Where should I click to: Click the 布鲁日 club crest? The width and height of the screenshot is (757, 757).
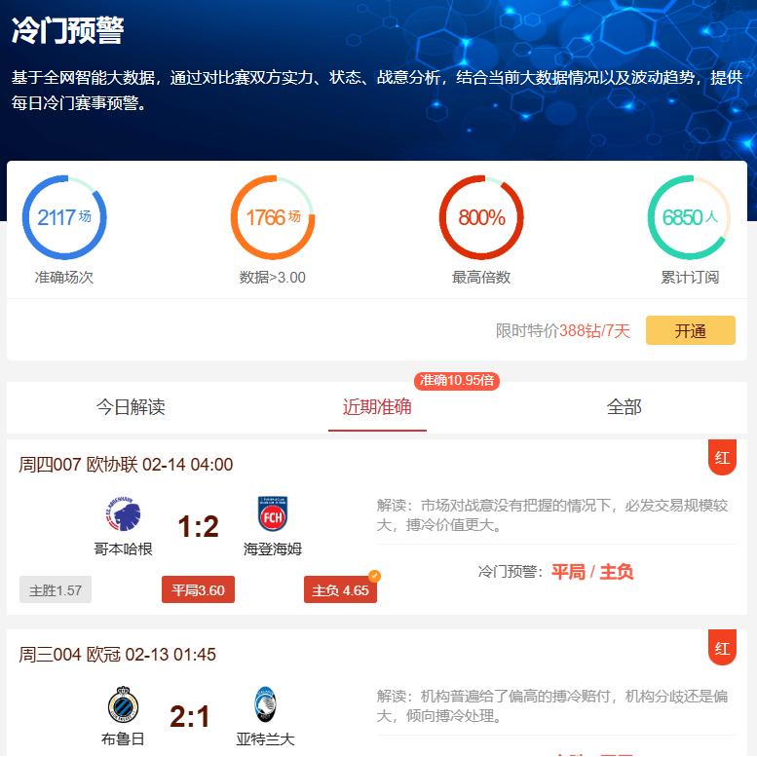pos(123,704)
